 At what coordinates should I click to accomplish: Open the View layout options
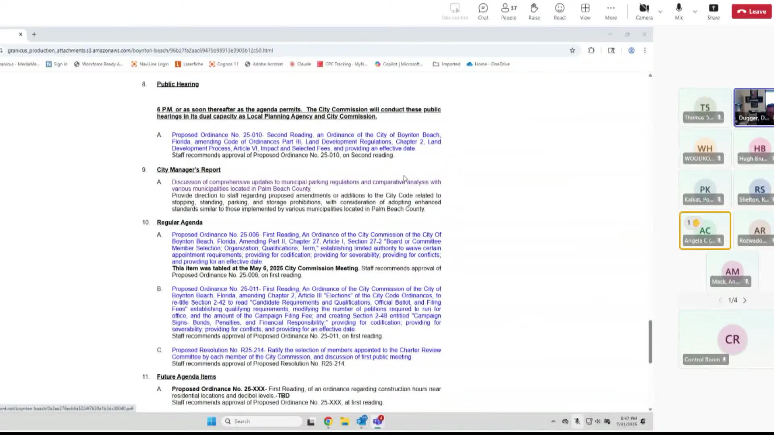(585, 11)
